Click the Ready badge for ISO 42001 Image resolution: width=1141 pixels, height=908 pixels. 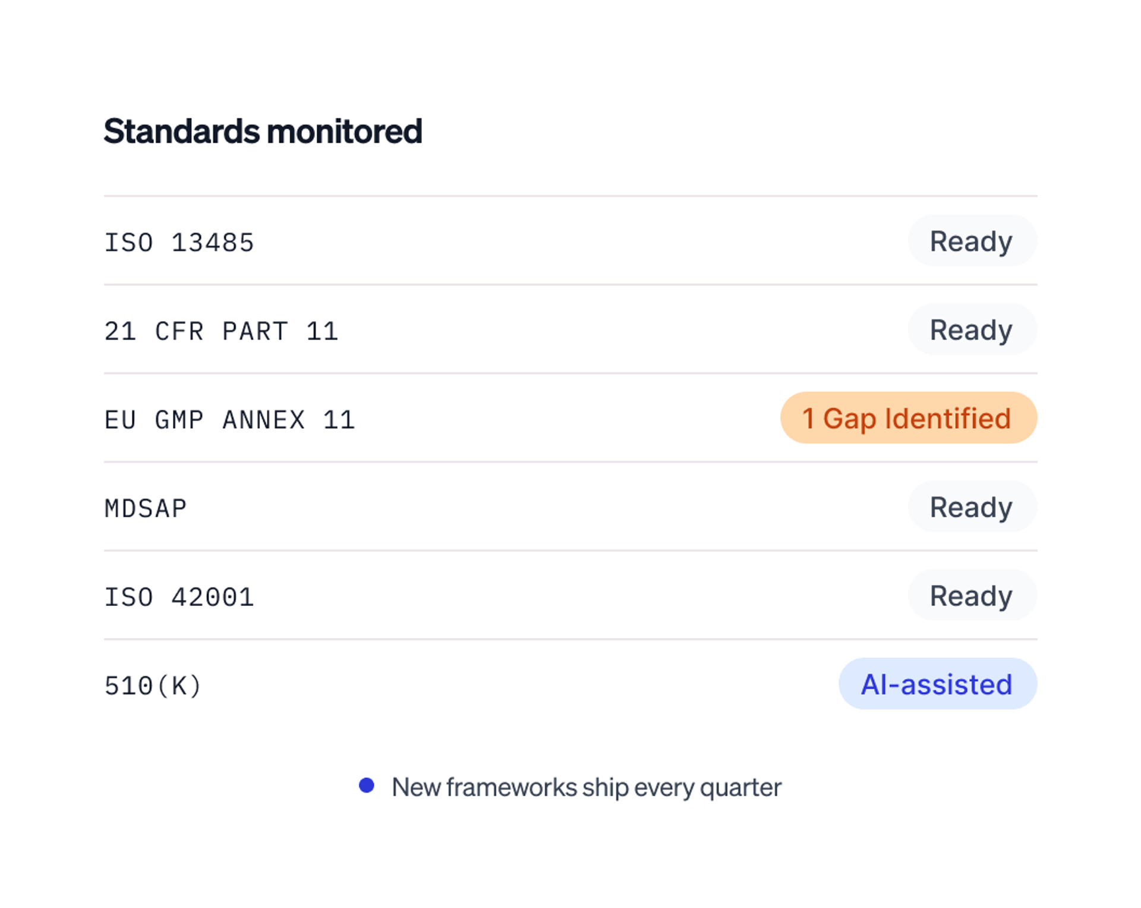tap(972, 595)
